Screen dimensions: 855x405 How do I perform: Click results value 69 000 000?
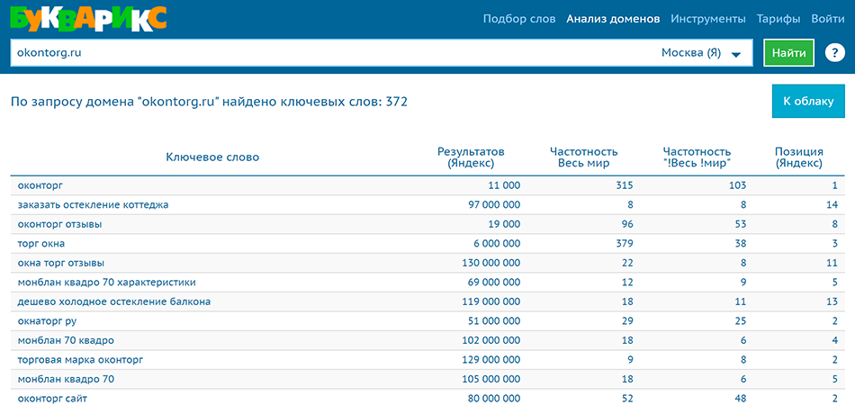[x=495, y=283]
